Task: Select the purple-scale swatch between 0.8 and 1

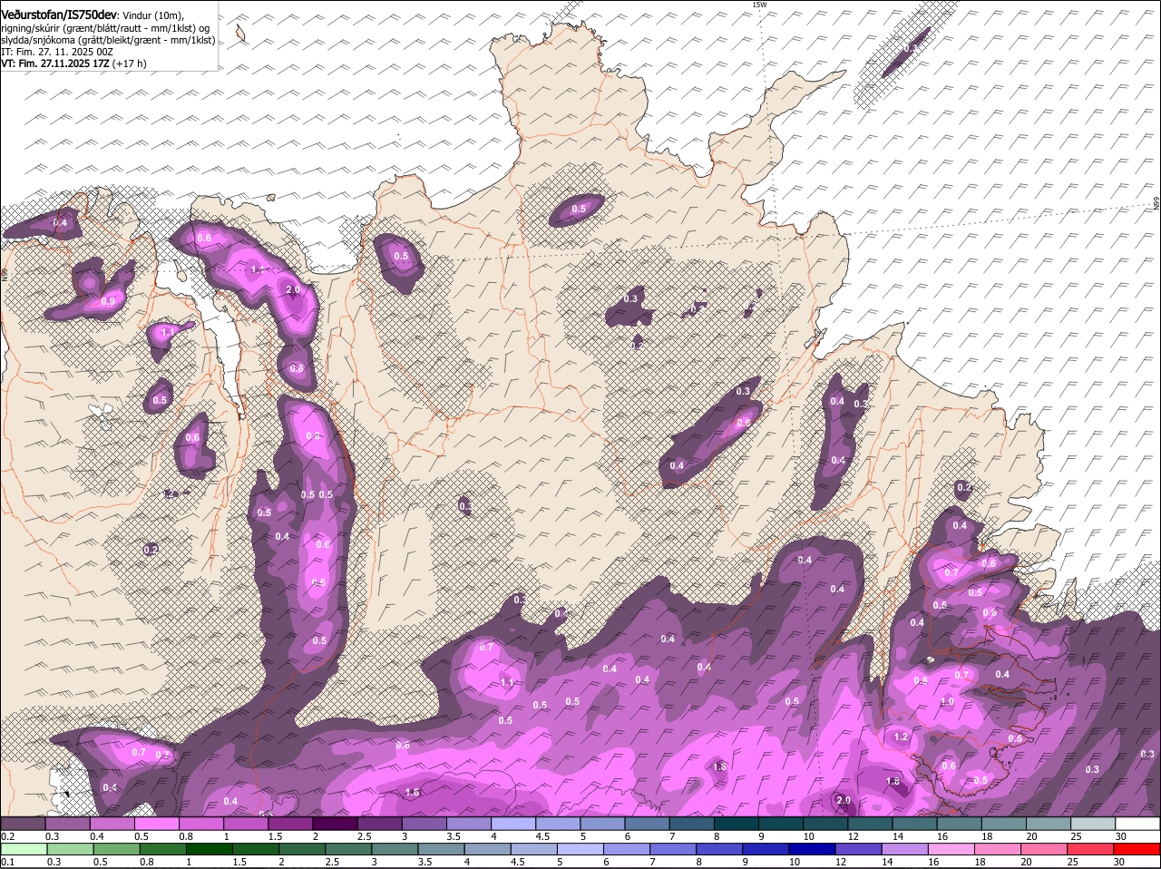Action: [x=201, y=824]
